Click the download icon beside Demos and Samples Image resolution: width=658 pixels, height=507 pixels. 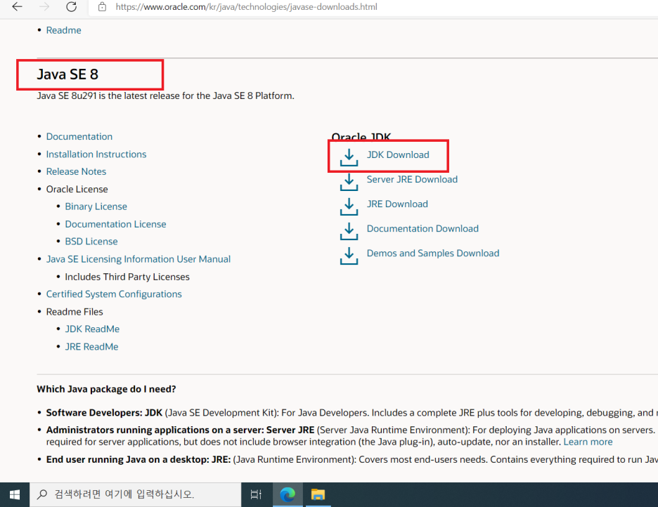coord(349,256)
